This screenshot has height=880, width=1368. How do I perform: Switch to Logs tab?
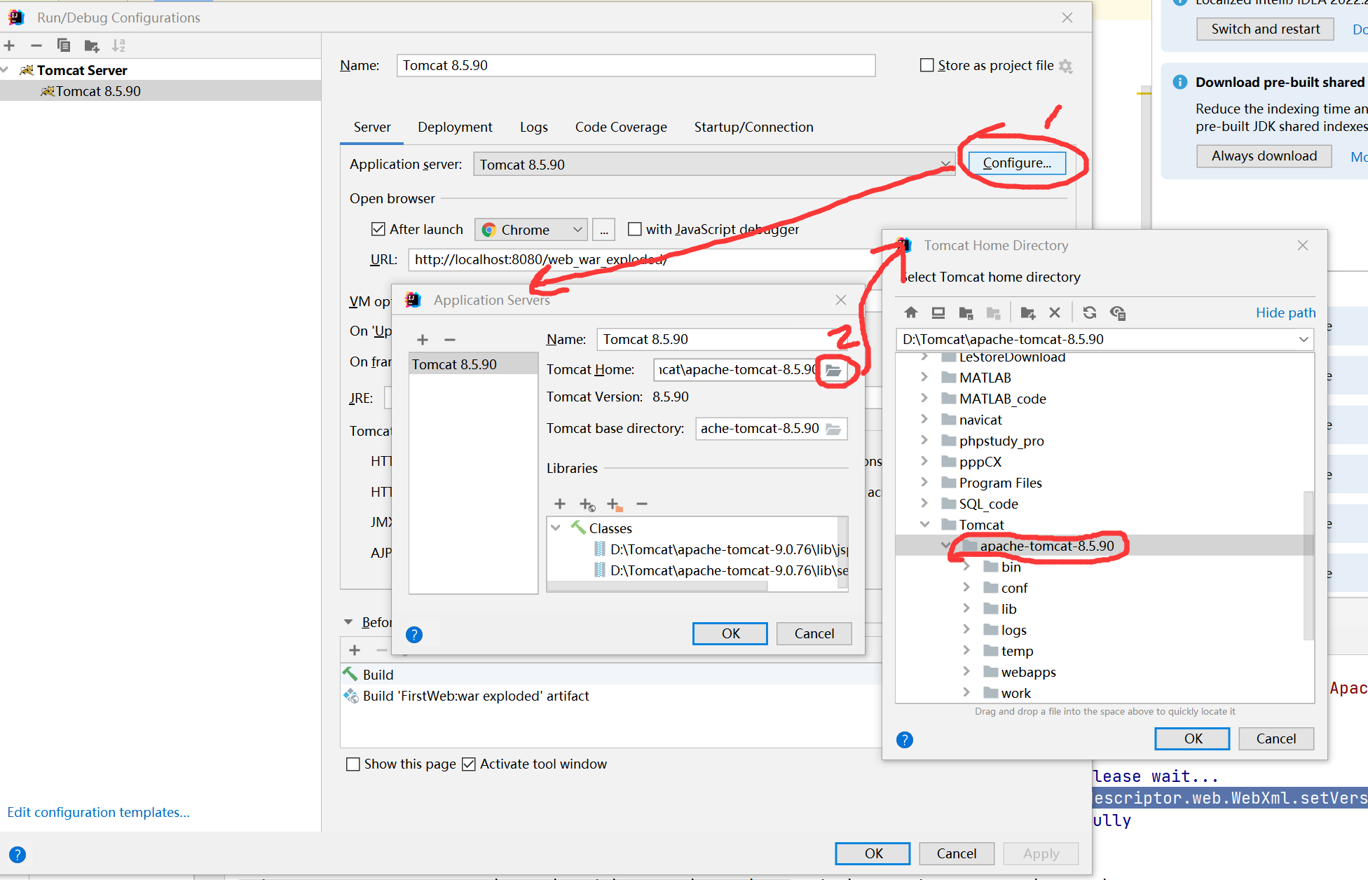click(x=534, y=128)
